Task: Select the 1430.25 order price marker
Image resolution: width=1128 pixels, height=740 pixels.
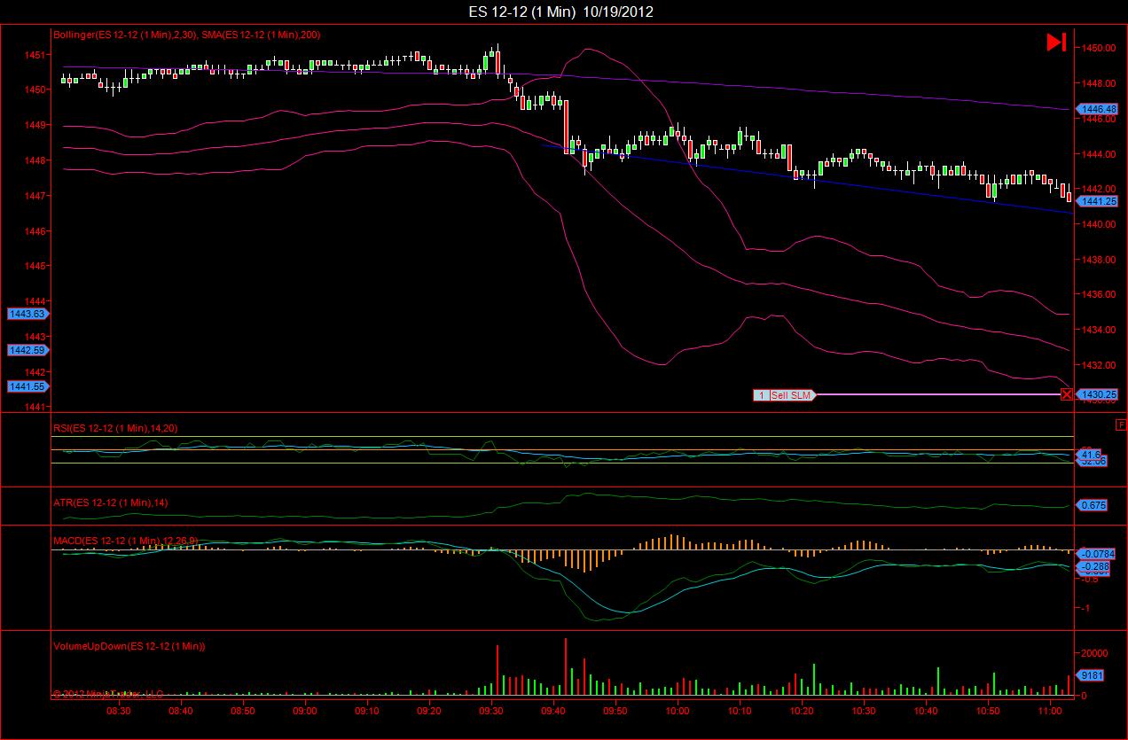Action: [x=1096, y=394]
